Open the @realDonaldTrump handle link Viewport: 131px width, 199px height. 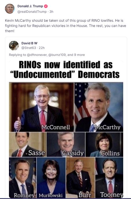32,12
